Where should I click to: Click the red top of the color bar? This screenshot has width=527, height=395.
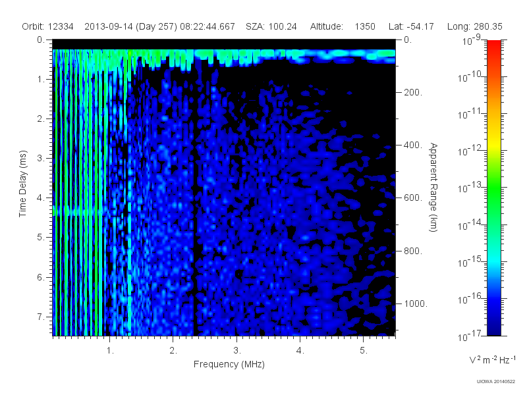pyautogui.click(x=493, y=45)
